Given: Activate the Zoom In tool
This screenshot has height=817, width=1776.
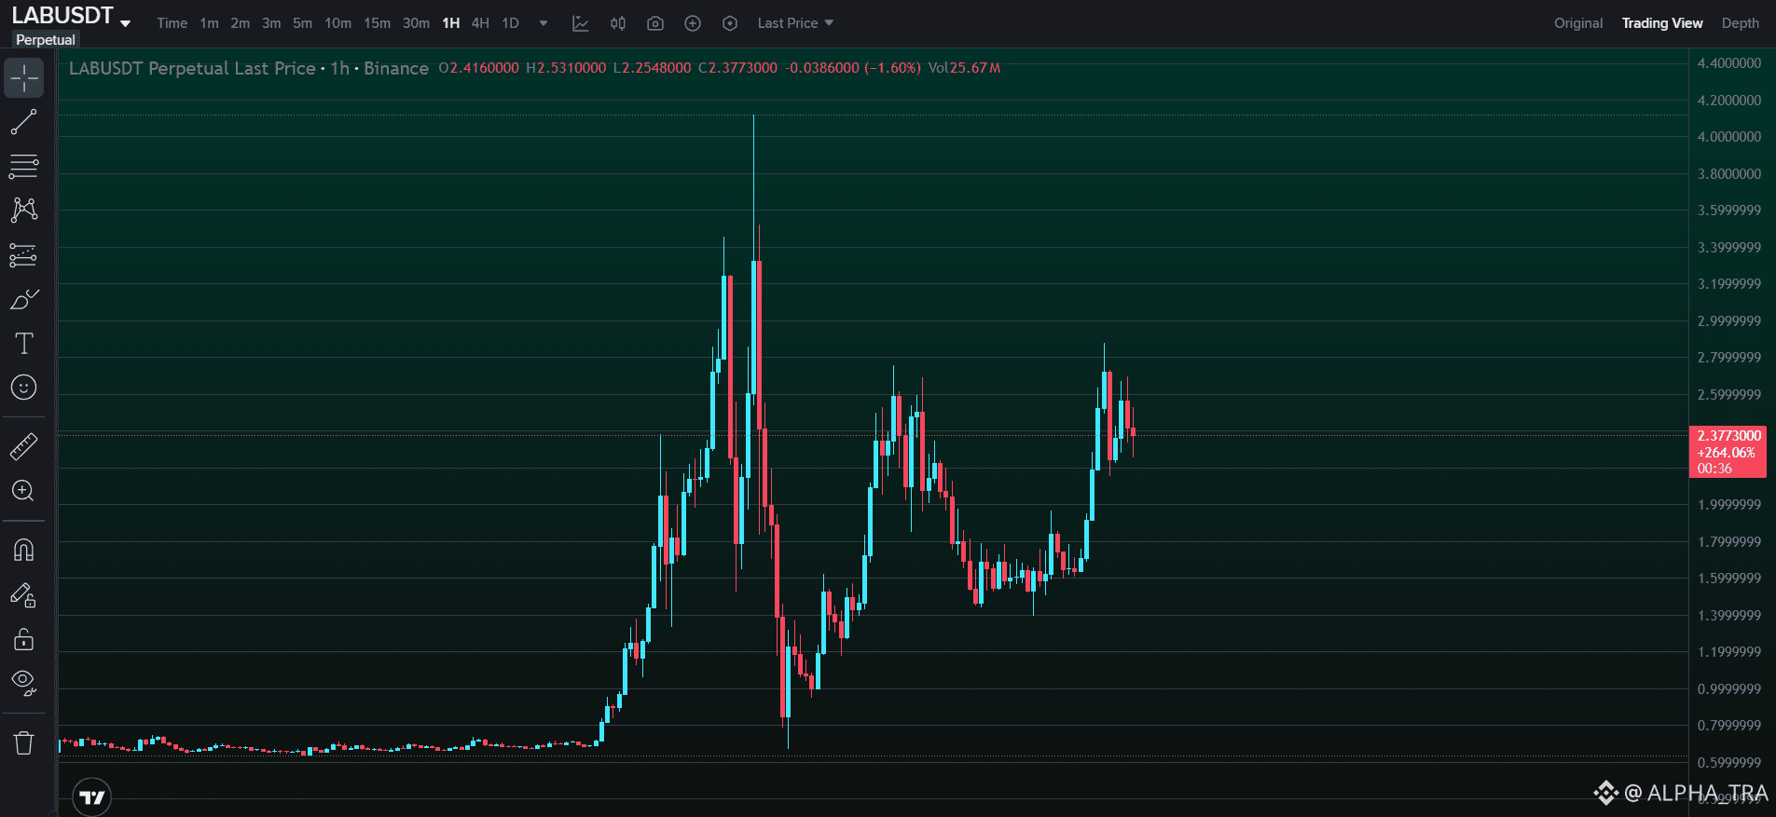Looking at the screenshot, I should 24,491.
